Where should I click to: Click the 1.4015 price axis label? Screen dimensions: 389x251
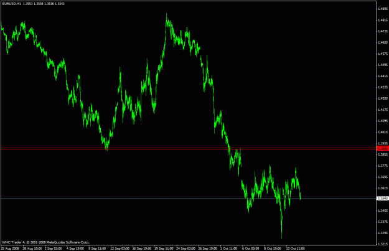point(383,132)
